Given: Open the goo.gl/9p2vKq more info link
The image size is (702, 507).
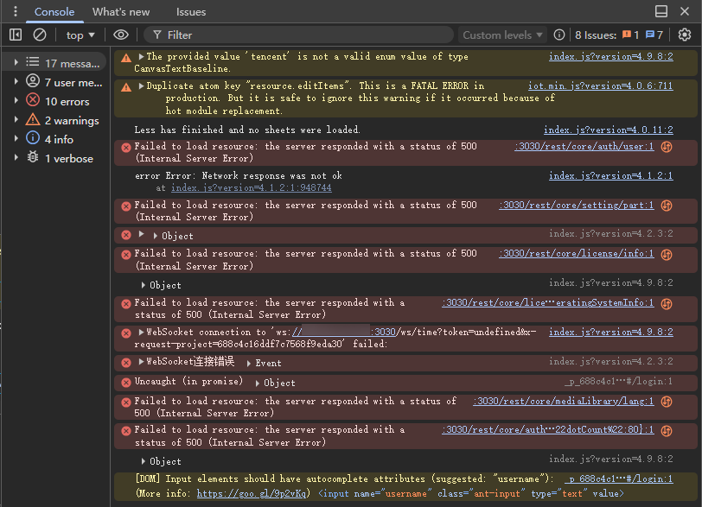Looking at the screenshot, I should (253, 493).
